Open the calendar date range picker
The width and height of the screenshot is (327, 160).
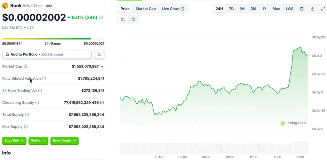(302, 9)
